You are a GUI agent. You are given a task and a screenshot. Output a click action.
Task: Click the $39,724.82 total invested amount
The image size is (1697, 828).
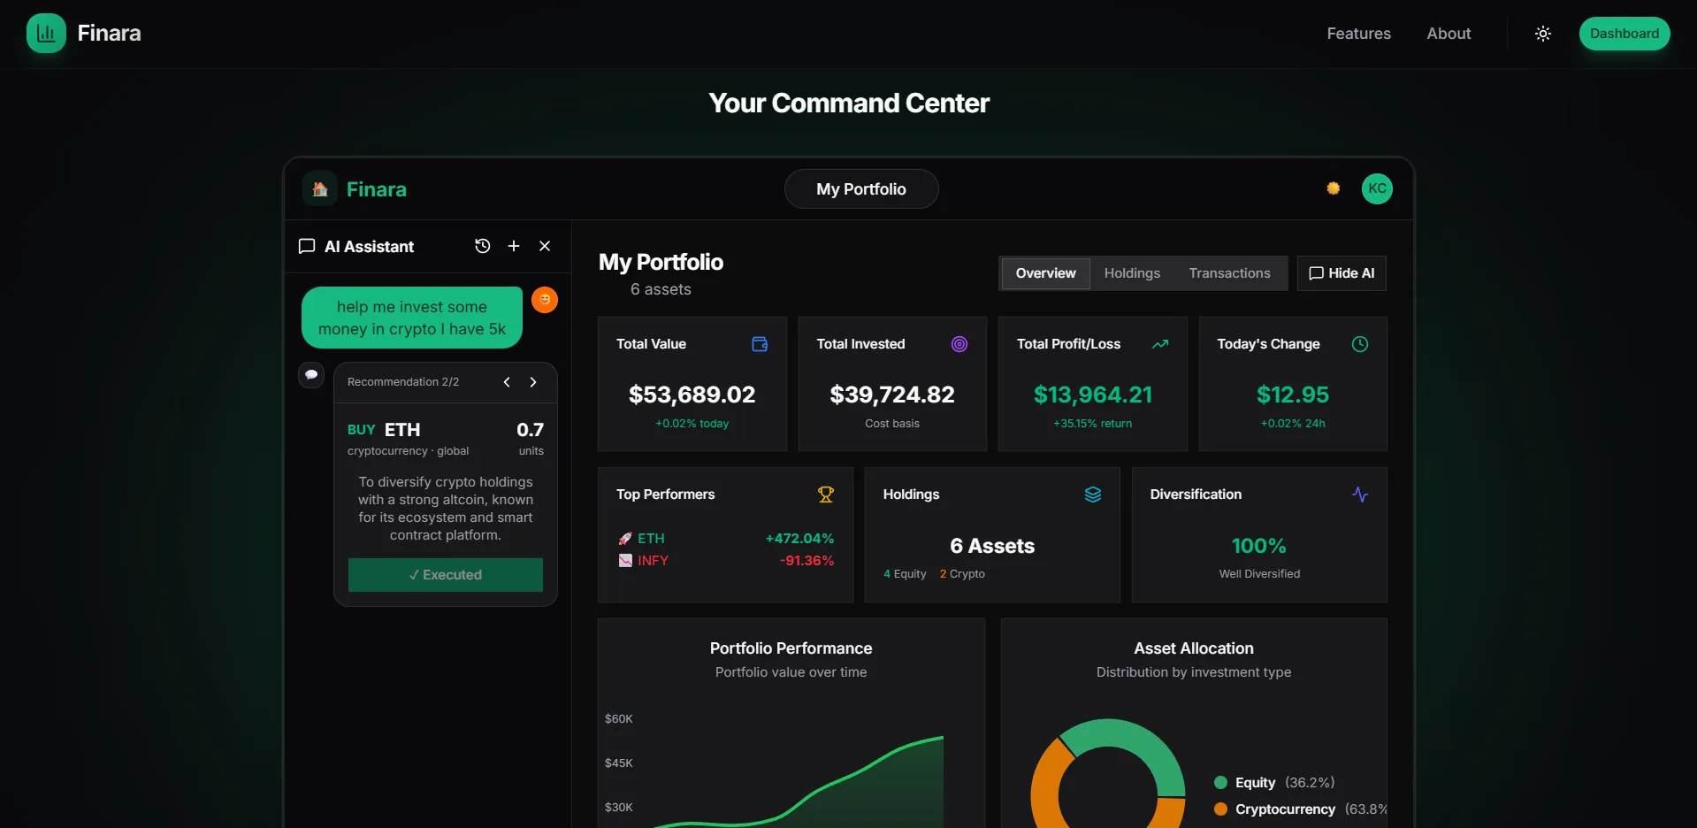892,395
